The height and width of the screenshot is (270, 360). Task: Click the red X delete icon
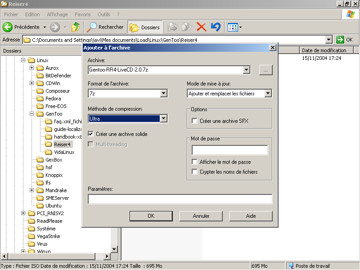tap(201, 27)
